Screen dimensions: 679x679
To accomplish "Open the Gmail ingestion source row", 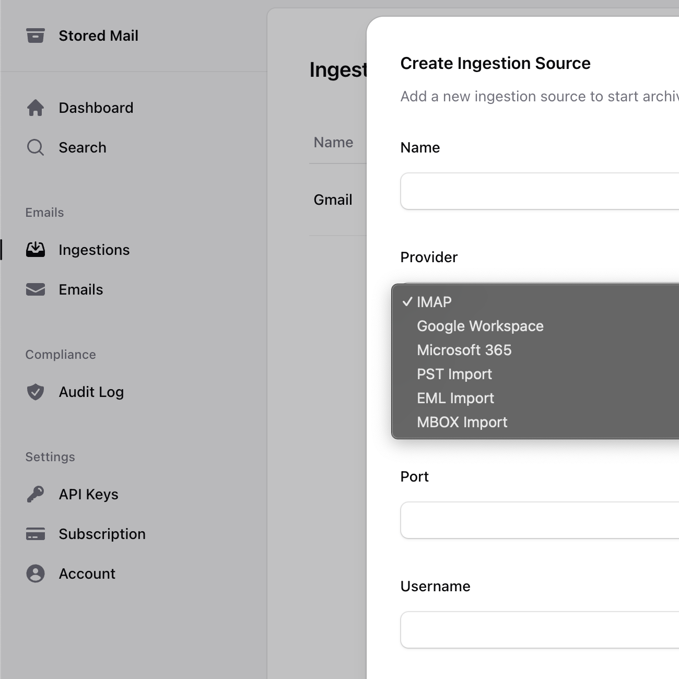I will coord(333,200).
